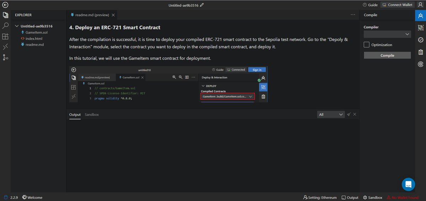Open the Welcome status bar item
This screenshot has height=201, width=426.
point(32,197)
